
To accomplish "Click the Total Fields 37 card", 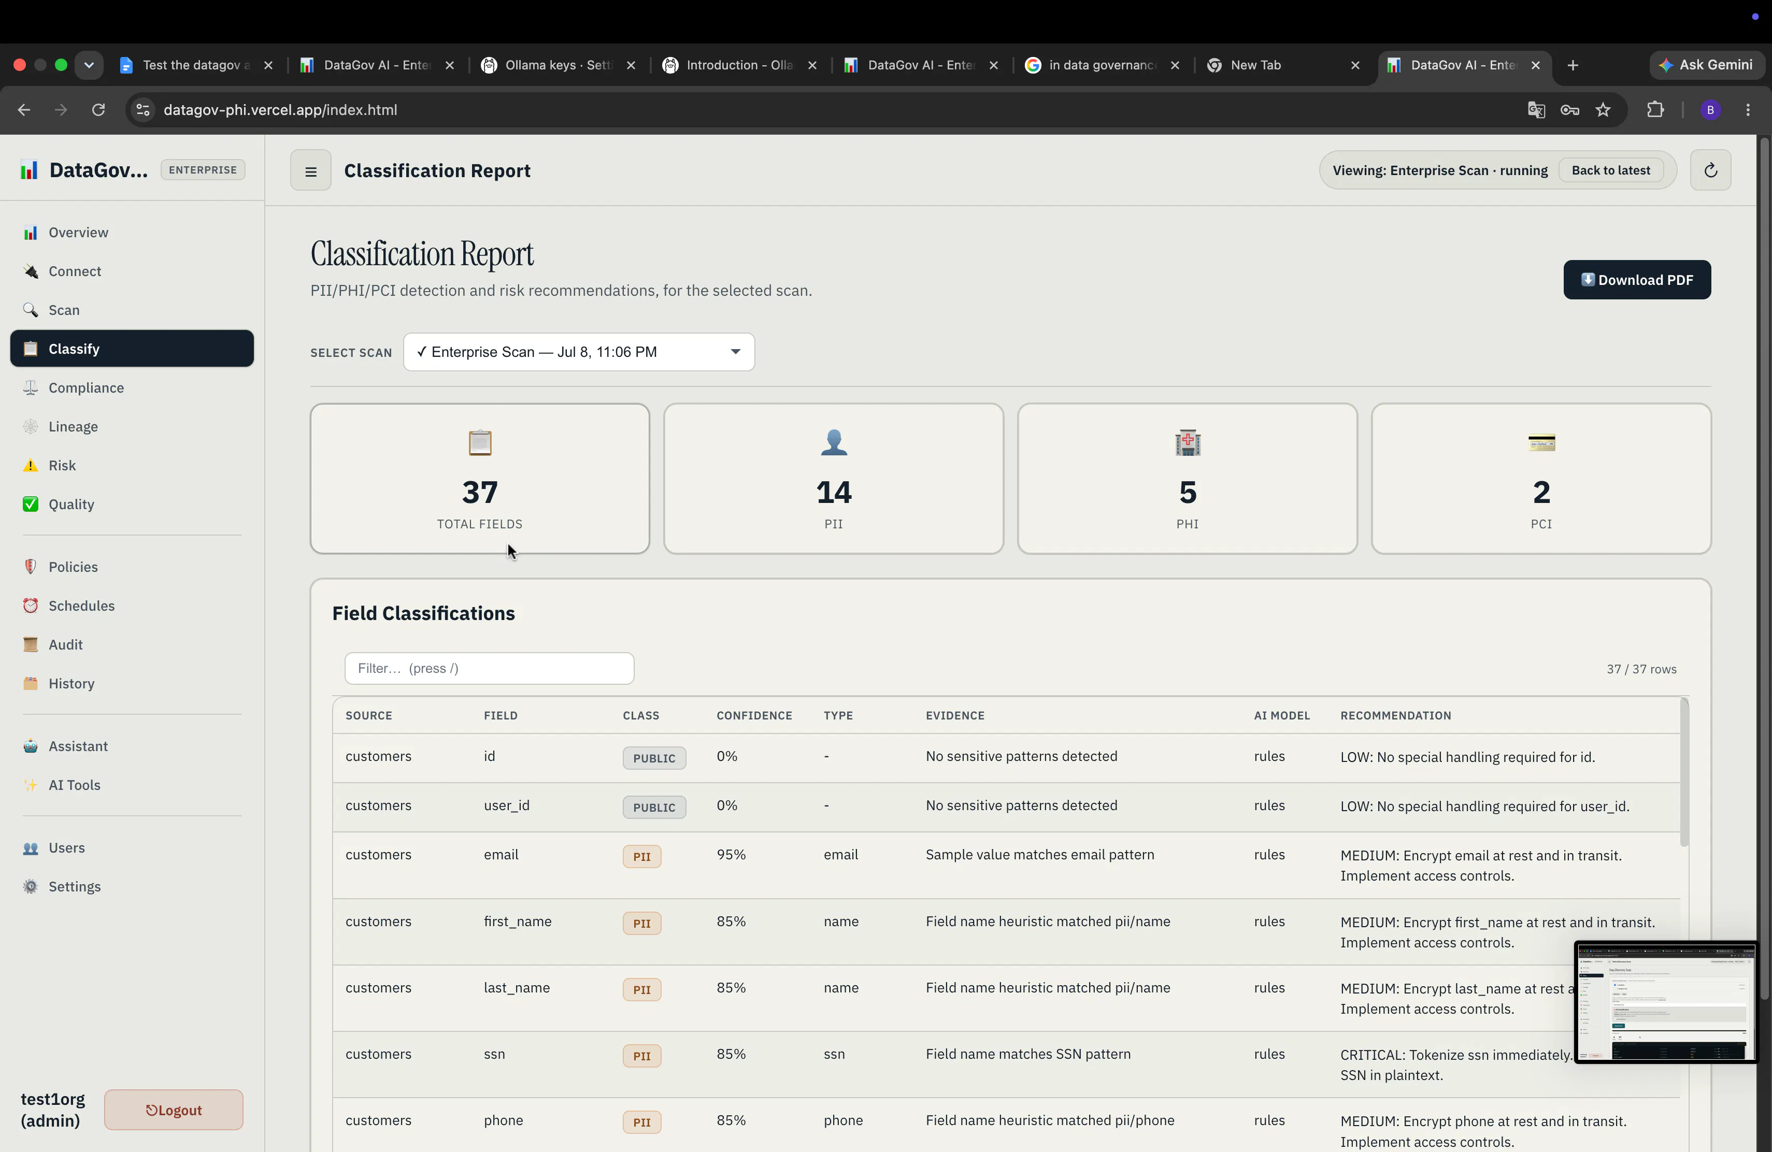I will (x=479, y=479).
